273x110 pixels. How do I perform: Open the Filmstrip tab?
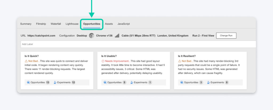pos(41,24)
